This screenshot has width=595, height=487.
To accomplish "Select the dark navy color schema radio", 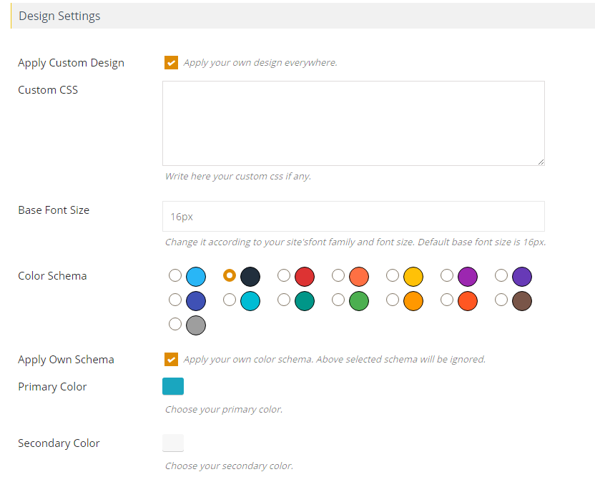I will [230, 276].
